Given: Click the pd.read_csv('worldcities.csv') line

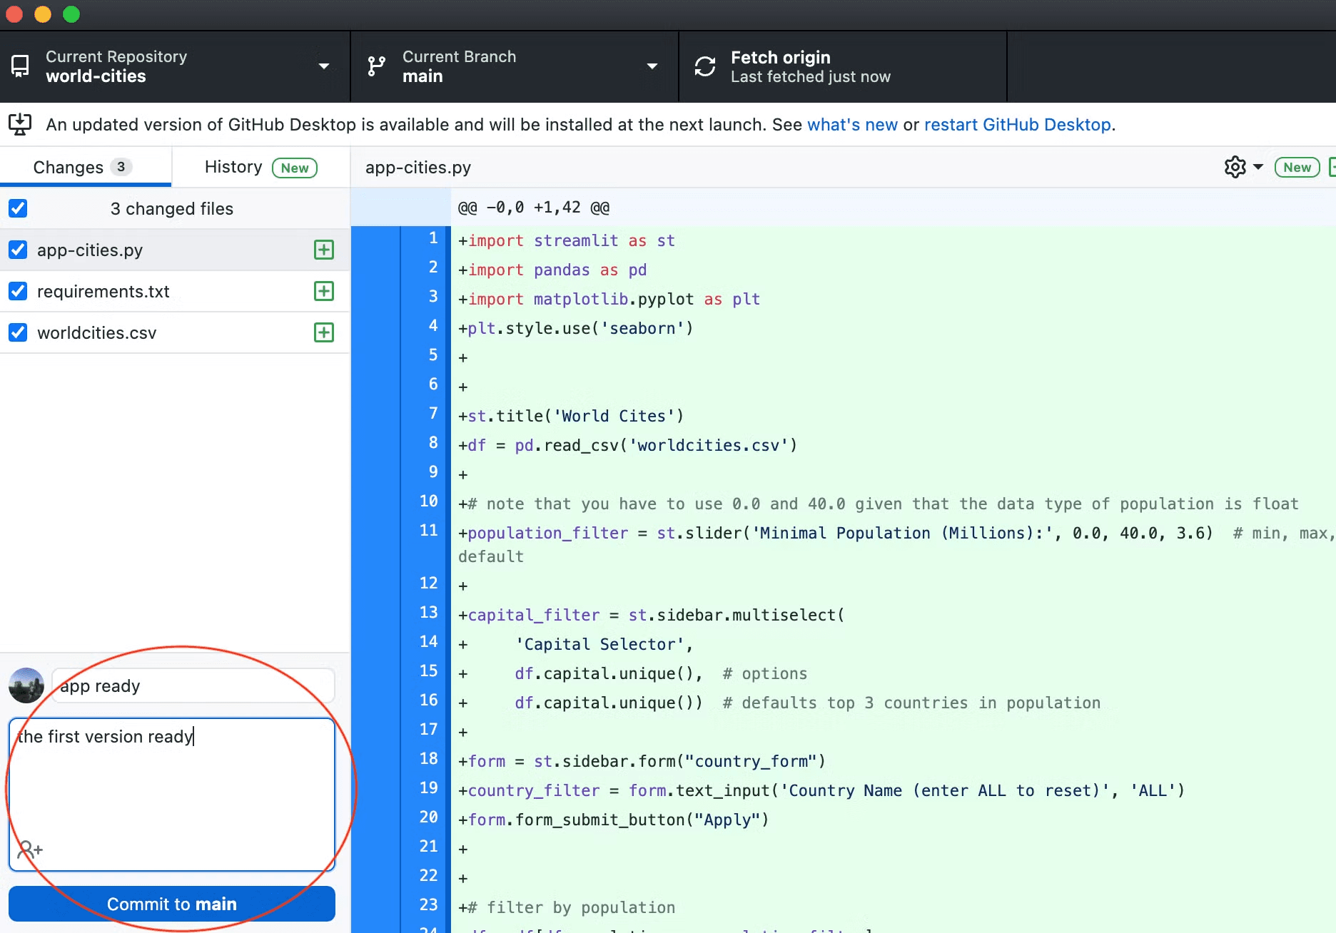Looking at the screenshot, I should pyautogui.click(x=627, y=446).
